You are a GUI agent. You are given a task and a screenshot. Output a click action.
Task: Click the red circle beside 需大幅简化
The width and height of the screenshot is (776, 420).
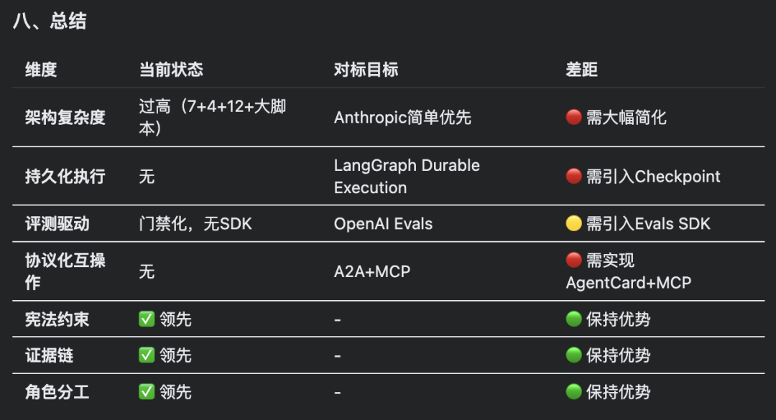[x=573, y=117]
